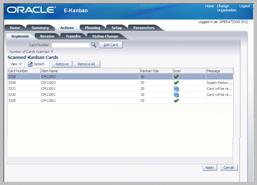Click item name CM11001 in row 3330
Screen dimensions: 257x185
click(48, 95)
